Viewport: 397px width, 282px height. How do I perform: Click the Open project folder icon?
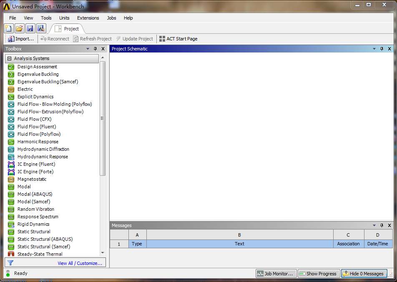point(20,28)
